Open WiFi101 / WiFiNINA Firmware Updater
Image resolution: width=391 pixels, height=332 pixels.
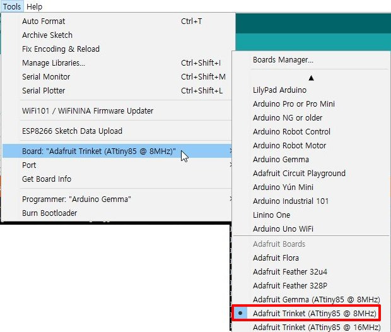click(117, 111)
